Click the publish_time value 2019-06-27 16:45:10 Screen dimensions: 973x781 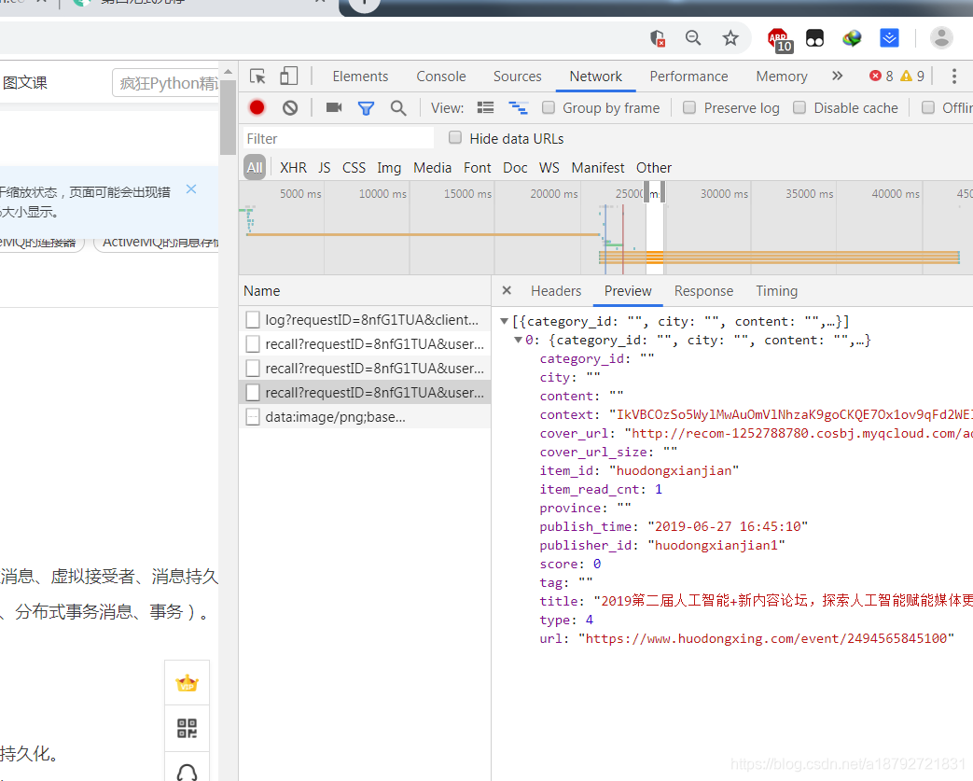pos(728,526)
